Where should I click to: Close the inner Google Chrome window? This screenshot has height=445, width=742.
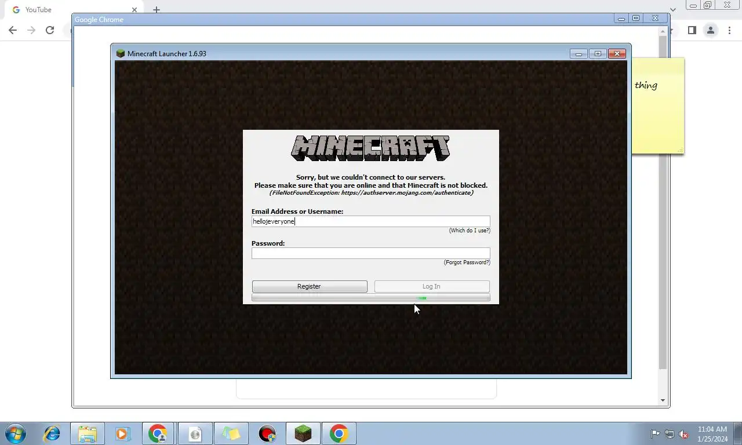coord(656,19)
